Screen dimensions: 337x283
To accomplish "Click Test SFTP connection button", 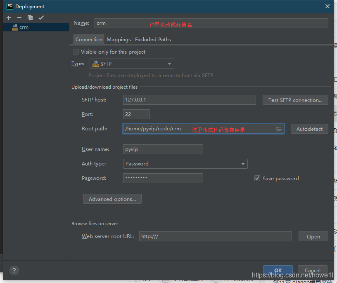I will coord(295,100).
